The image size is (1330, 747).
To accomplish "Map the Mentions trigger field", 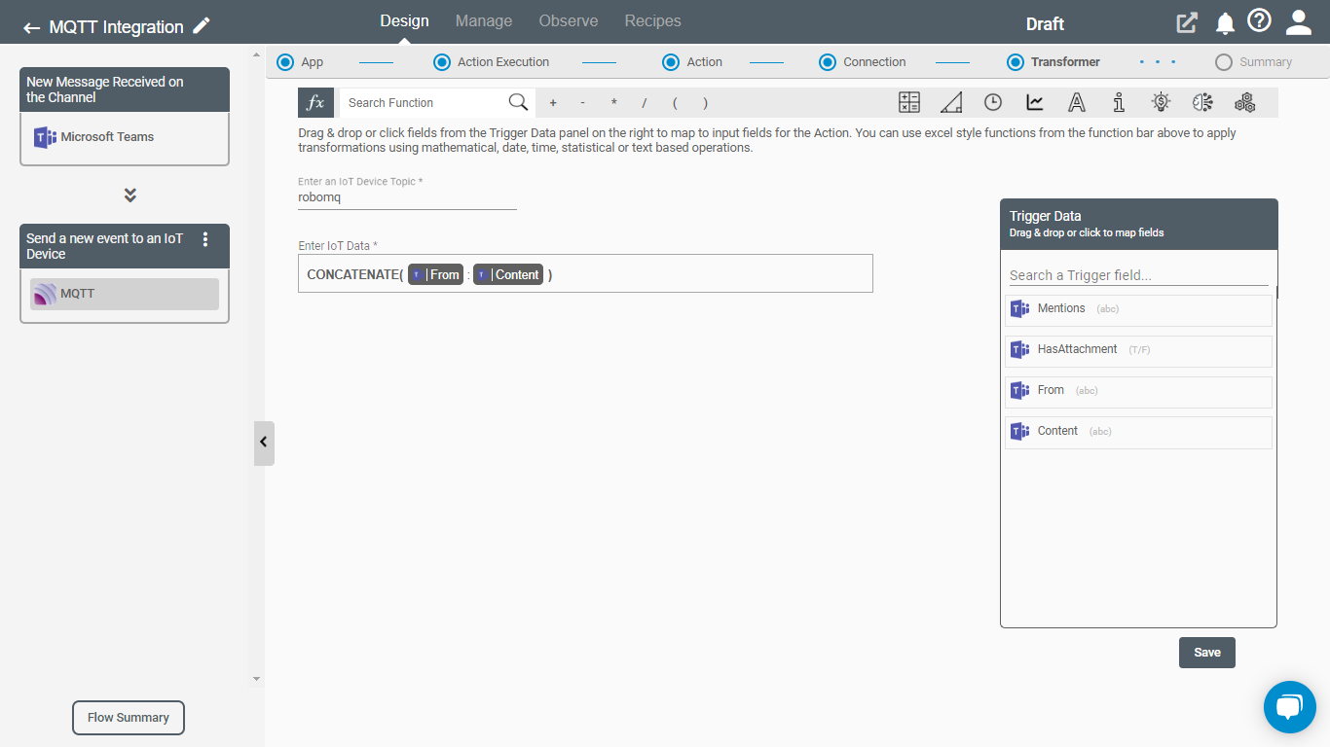I will 1138,310.
